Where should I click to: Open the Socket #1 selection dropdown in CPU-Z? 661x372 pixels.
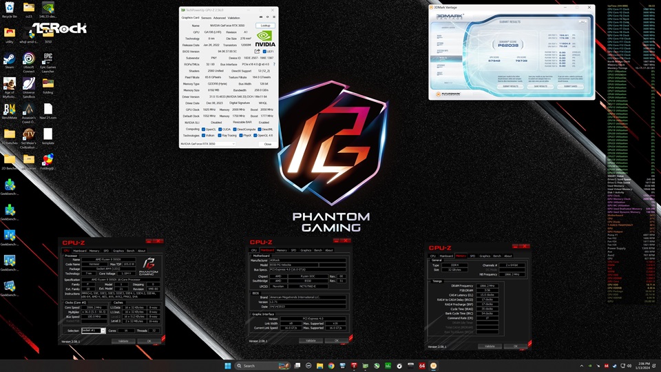93,331
